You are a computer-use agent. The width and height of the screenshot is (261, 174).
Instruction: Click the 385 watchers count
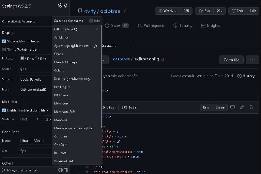pyautogui.click(x=186, y=11)
